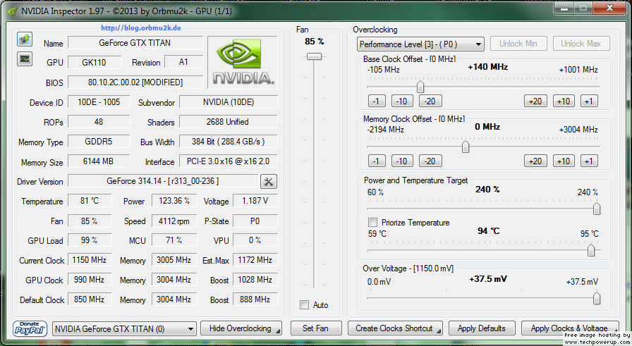
Task: Click the Subvendor value NVIDIA (10DE)
Action: click(228, 102)
